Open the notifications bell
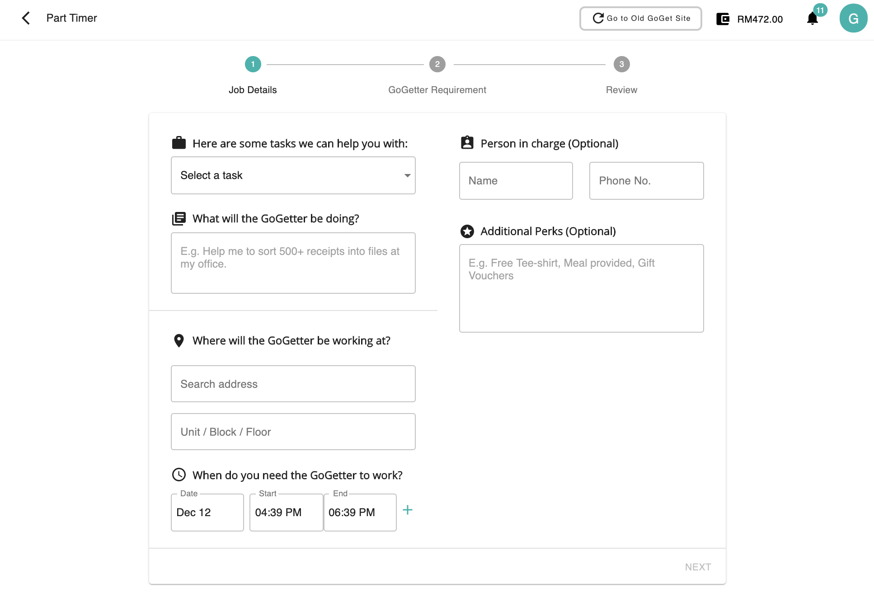The height and width of the screenshot is (602, 874). tap(813, 19)
